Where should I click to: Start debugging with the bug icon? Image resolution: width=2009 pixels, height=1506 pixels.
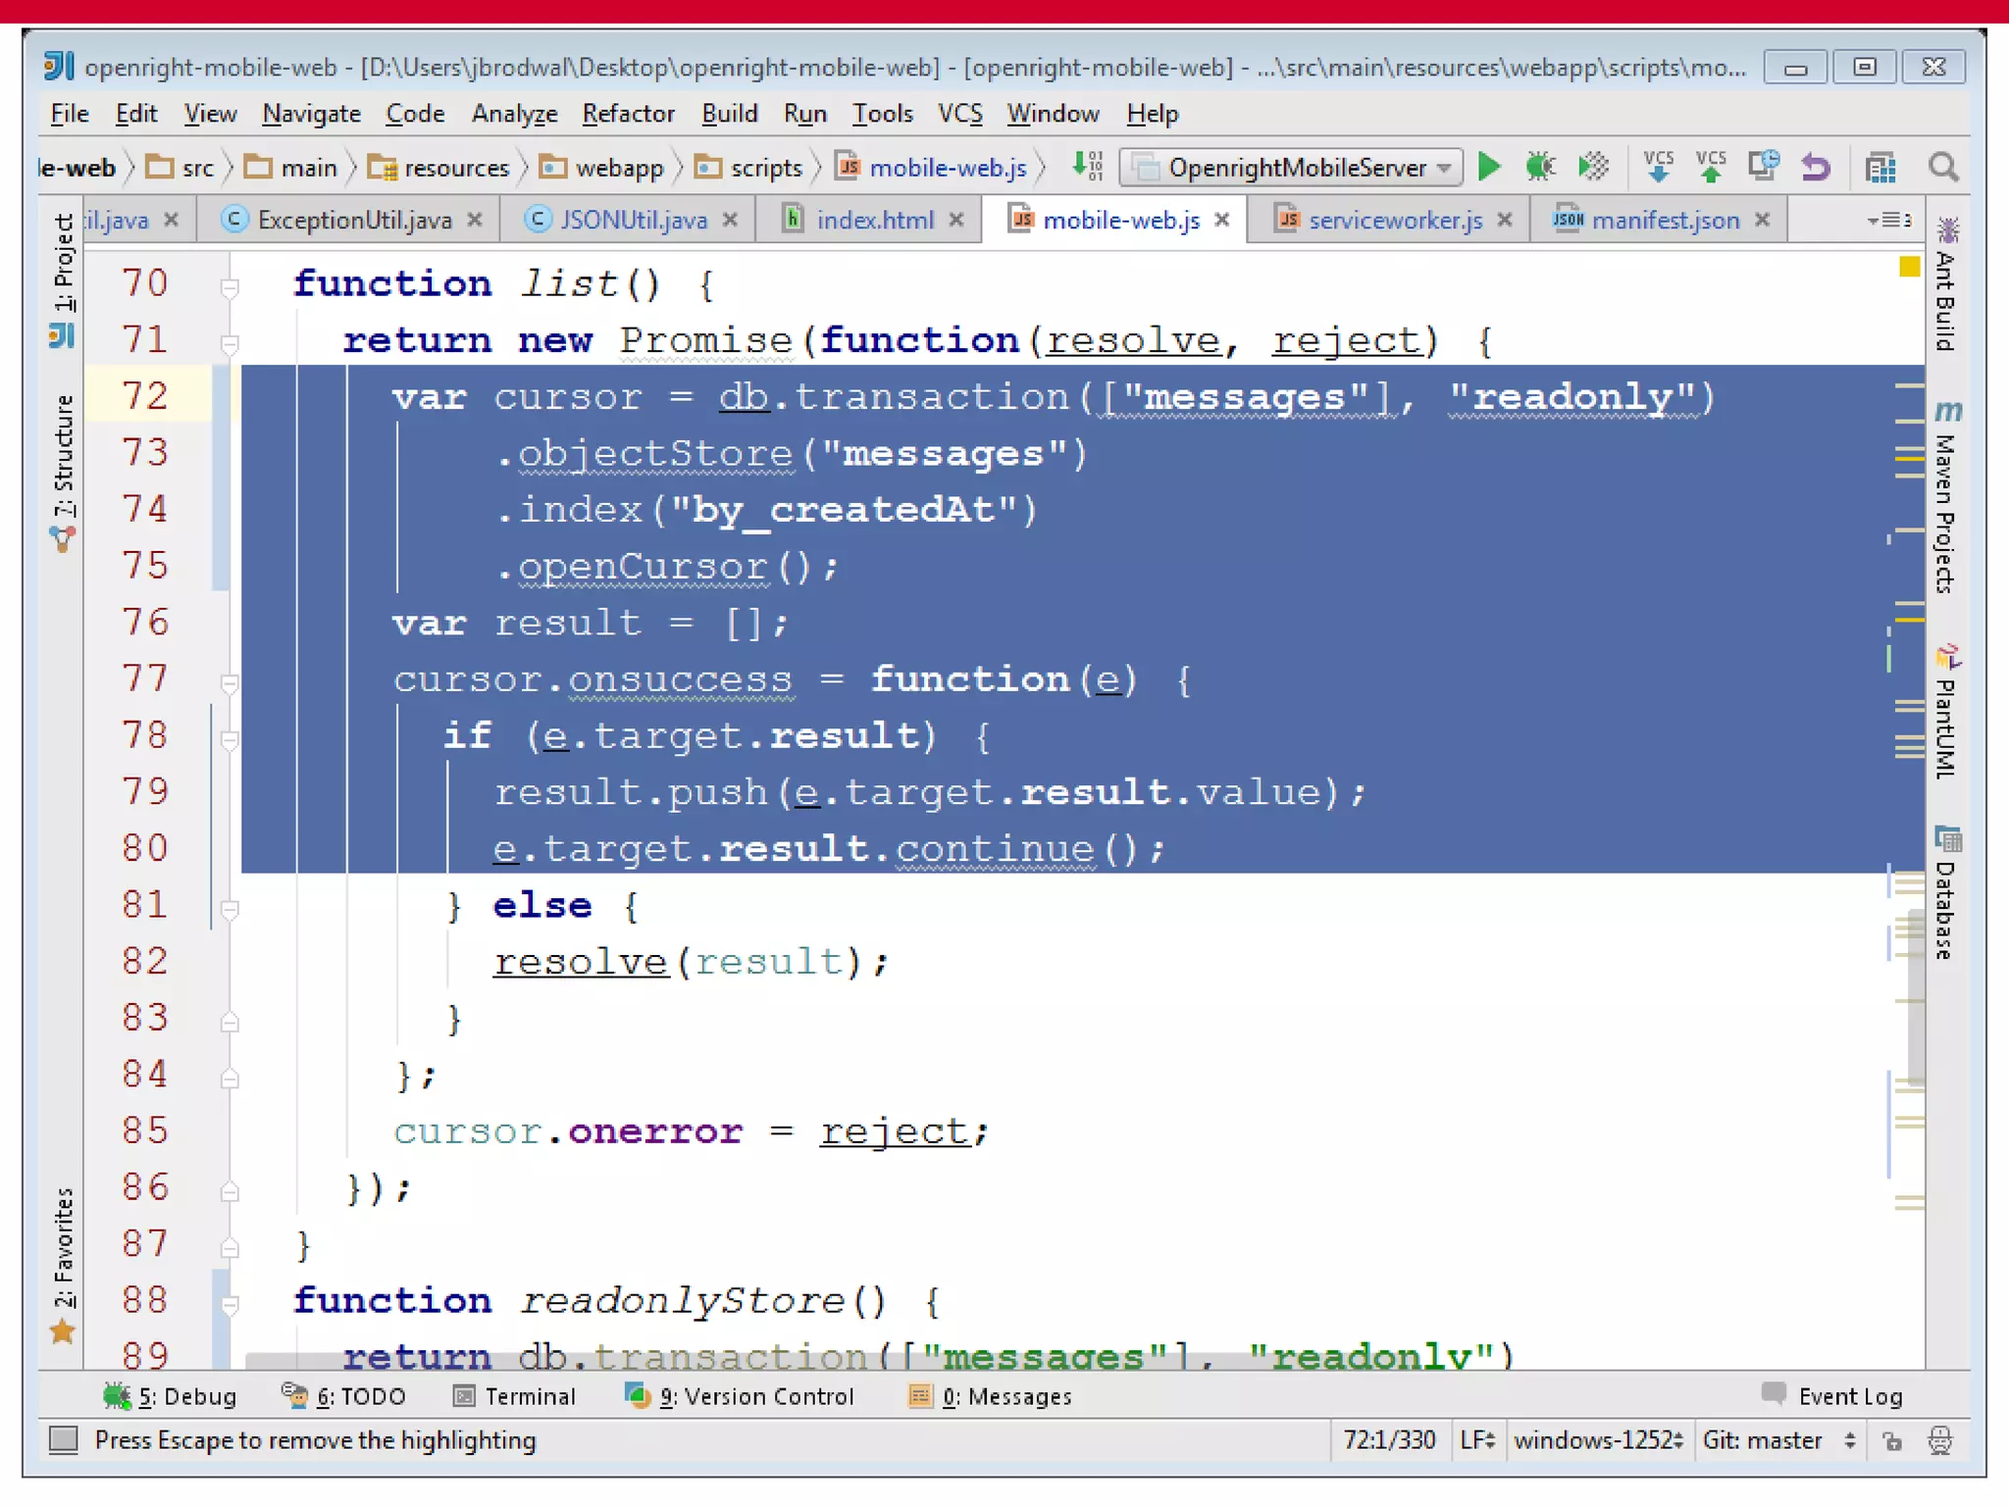click(x=1540, y=167)
